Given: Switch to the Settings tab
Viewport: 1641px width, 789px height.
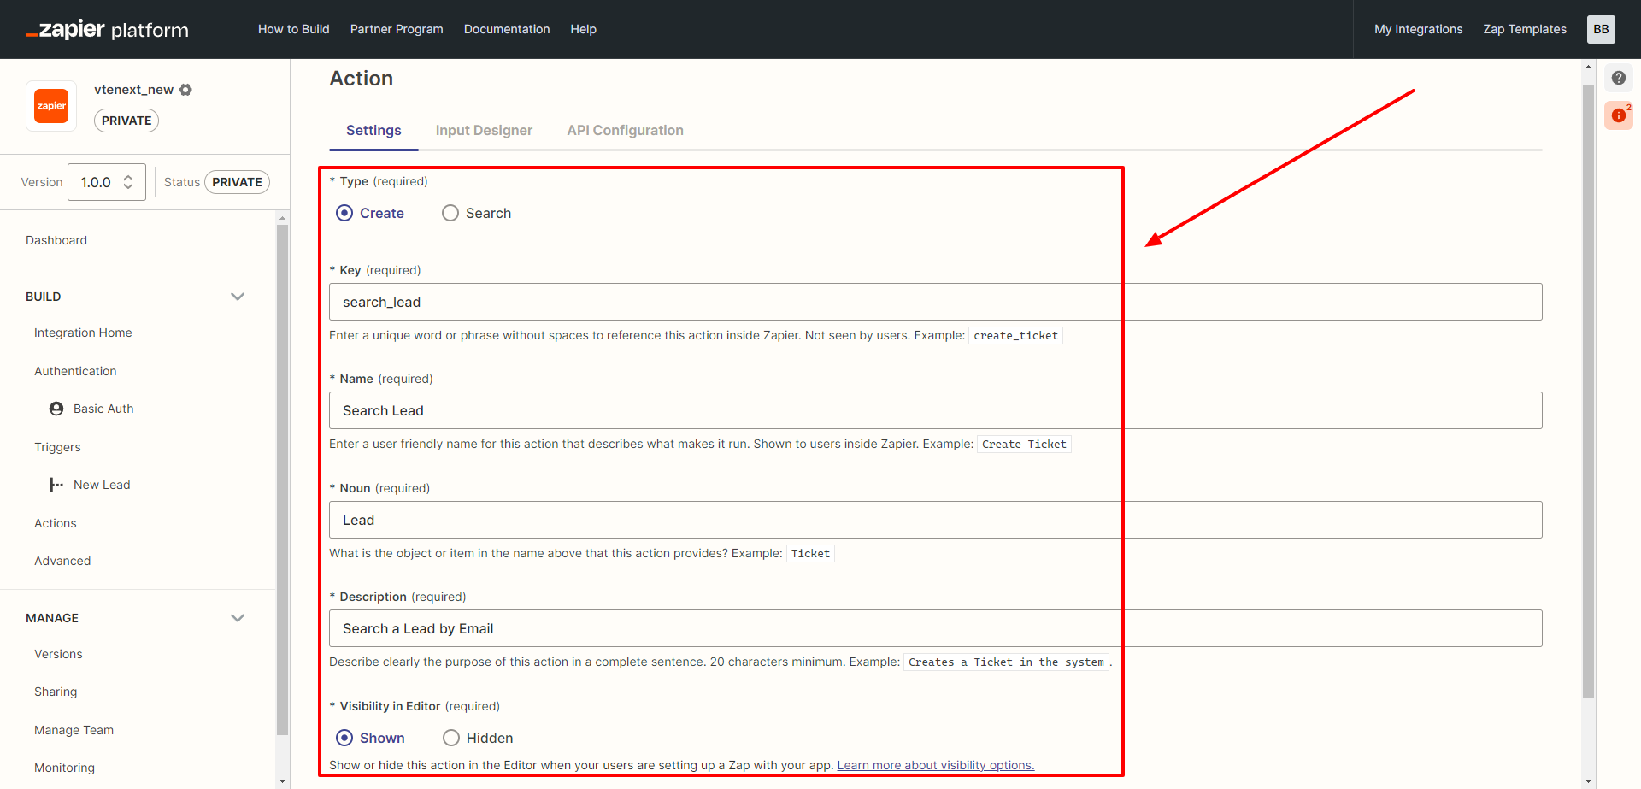Looking at the screenshot, I should 373,130.
